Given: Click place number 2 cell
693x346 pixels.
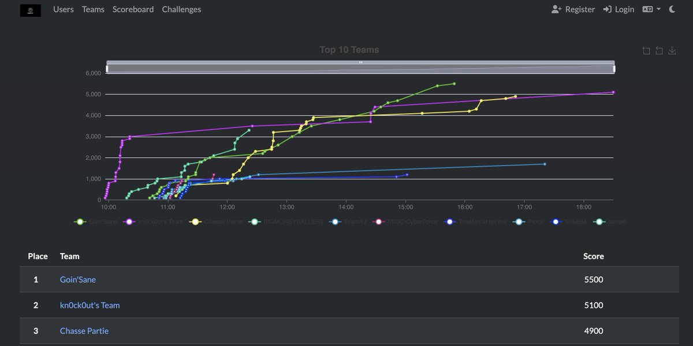Looking at the screenshot, I should click(36, 305).
